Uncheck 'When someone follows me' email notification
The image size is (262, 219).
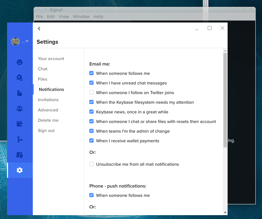click(91, 73)
